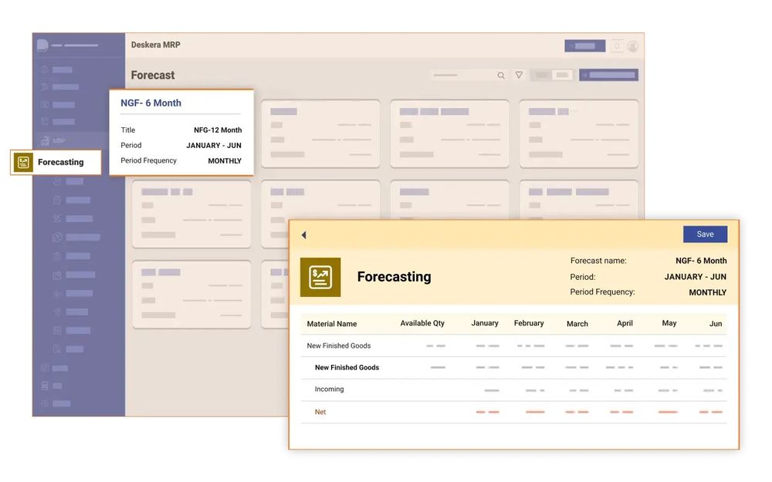Switch the view mode toggle near search

coord(548,75)
